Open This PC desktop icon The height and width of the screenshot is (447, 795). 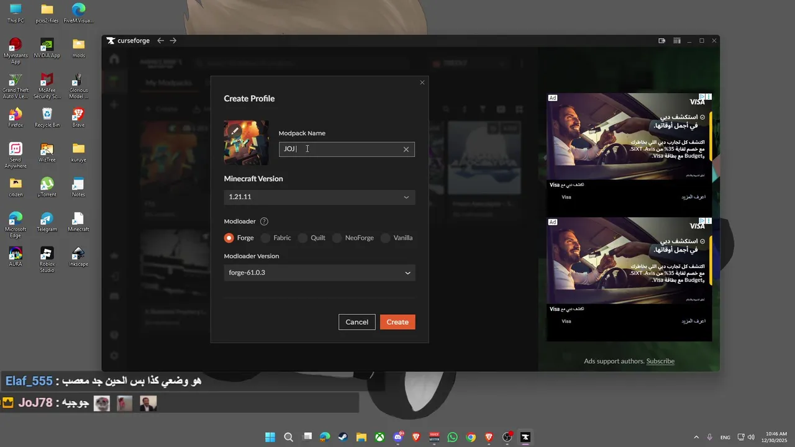click(16, 13)
